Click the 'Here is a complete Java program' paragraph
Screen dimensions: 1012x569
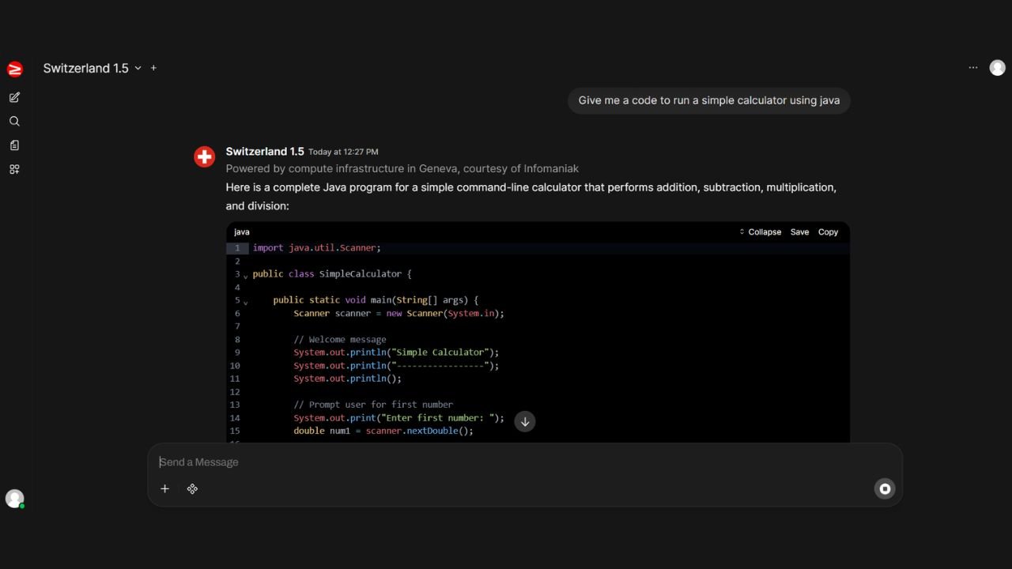531,197
